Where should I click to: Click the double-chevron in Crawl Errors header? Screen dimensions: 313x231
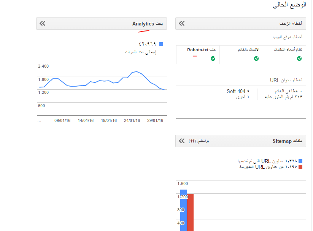[x=182, y=24]
